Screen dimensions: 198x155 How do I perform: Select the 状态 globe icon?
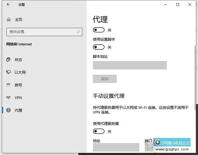pyautogui.click(x=8, y=59)
